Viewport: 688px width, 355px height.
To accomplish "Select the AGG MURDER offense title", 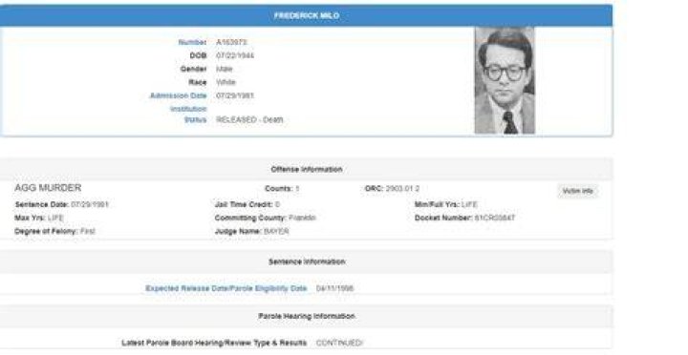I will (x=48, y=188).
